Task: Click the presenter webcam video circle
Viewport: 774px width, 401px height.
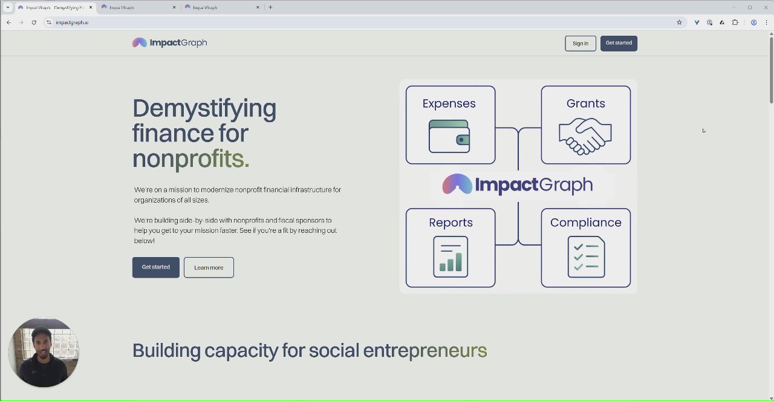Action: [44, 352]
